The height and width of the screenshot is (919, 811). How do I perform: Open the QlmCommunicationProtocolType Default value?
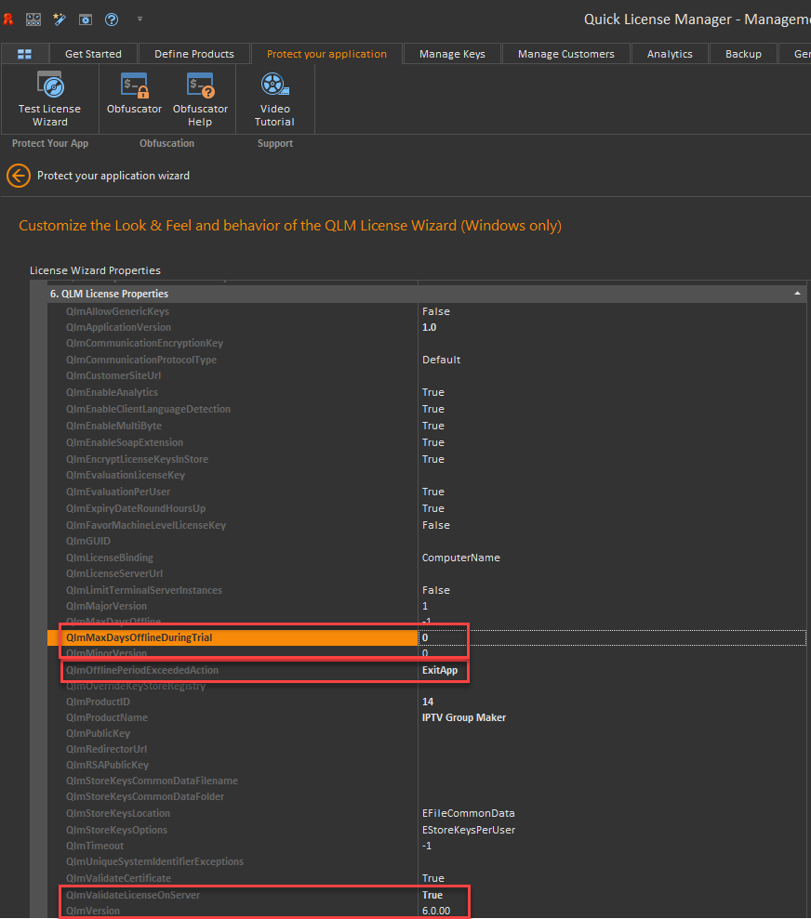441,360
